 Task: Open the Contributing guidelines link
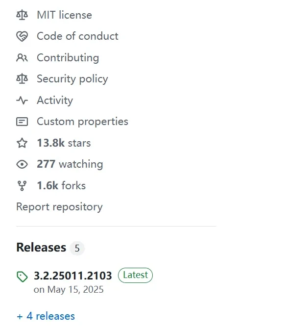pyautogui.click(x=68, y=58)
